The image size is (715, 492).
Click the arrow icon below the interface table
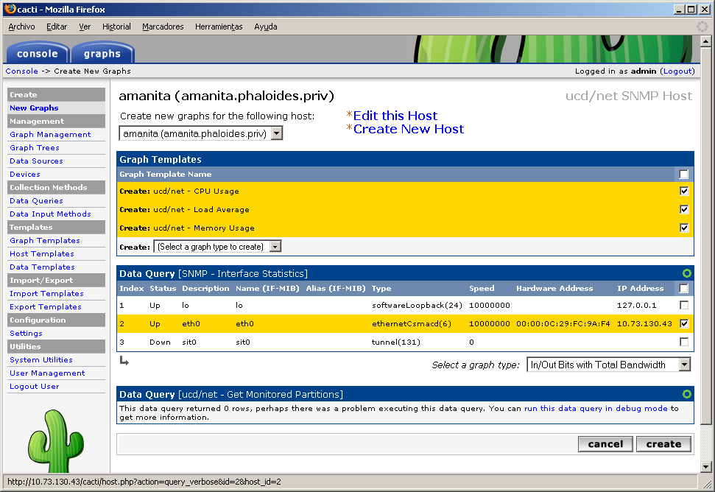click(x=124, y=360)
